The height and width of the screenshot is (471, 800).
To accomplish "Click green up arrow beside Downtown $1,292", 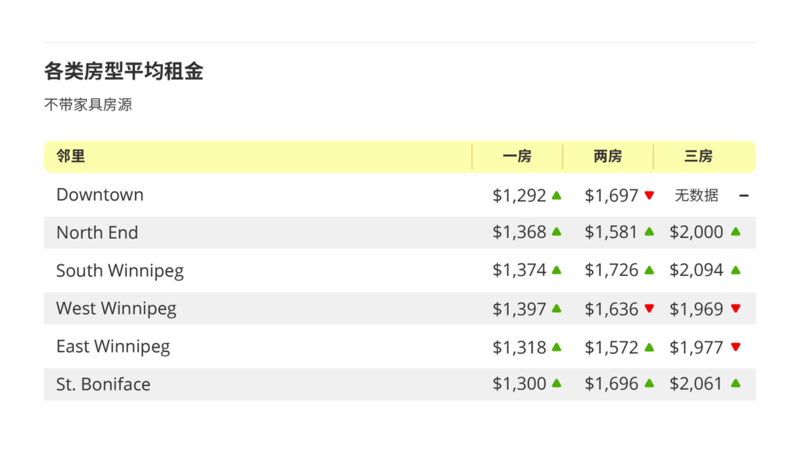I will [x=556, y=196].
